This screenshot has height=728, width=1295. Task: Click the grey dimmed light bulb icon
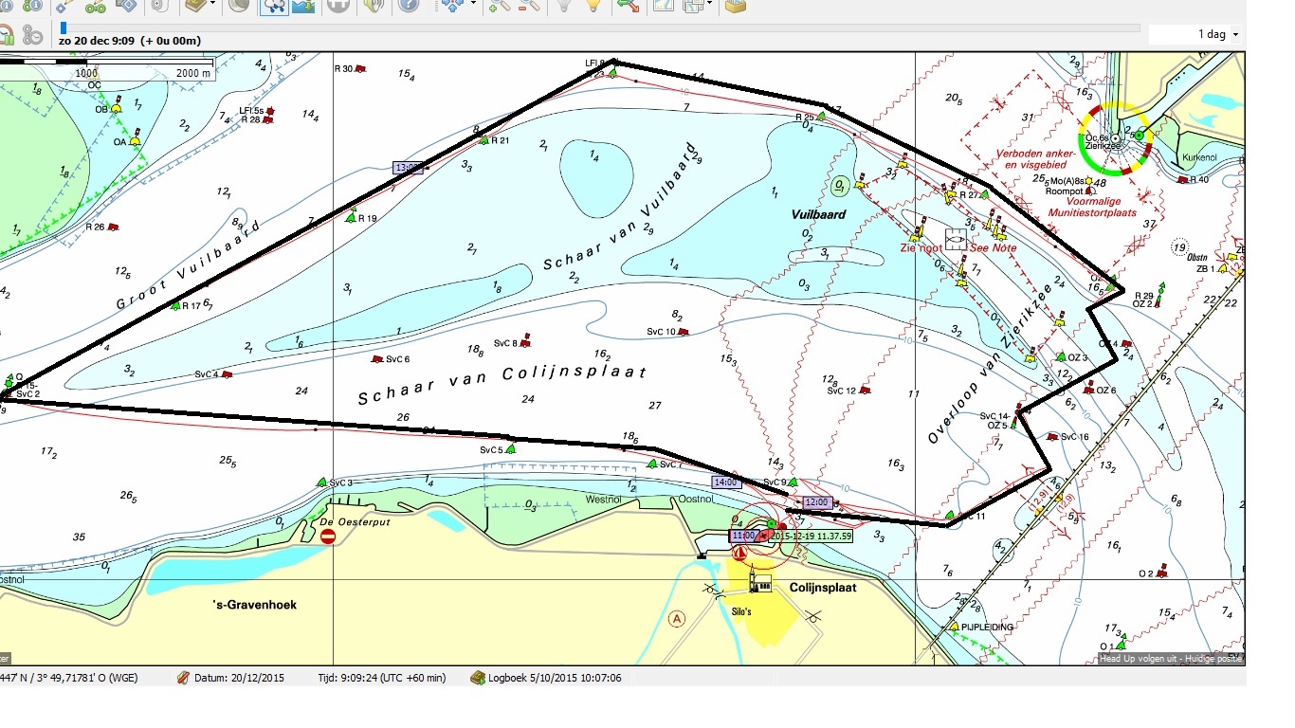pyautogui.click(x=563, y=6)
